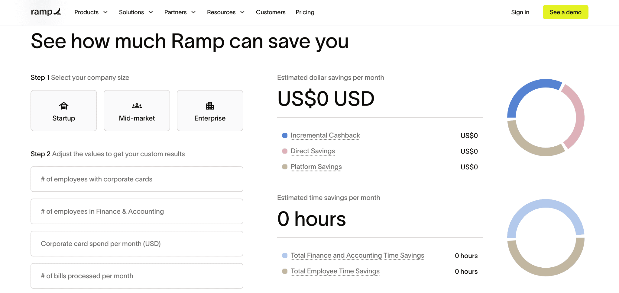Image resolution: width=619 pixels, height=293 pixels.
Task: Choose the Startup company size card
Action: (x=64, y=110)
